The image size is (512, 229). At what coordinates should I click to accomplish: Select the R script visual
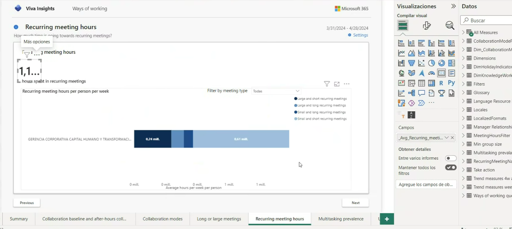(441, 83)
